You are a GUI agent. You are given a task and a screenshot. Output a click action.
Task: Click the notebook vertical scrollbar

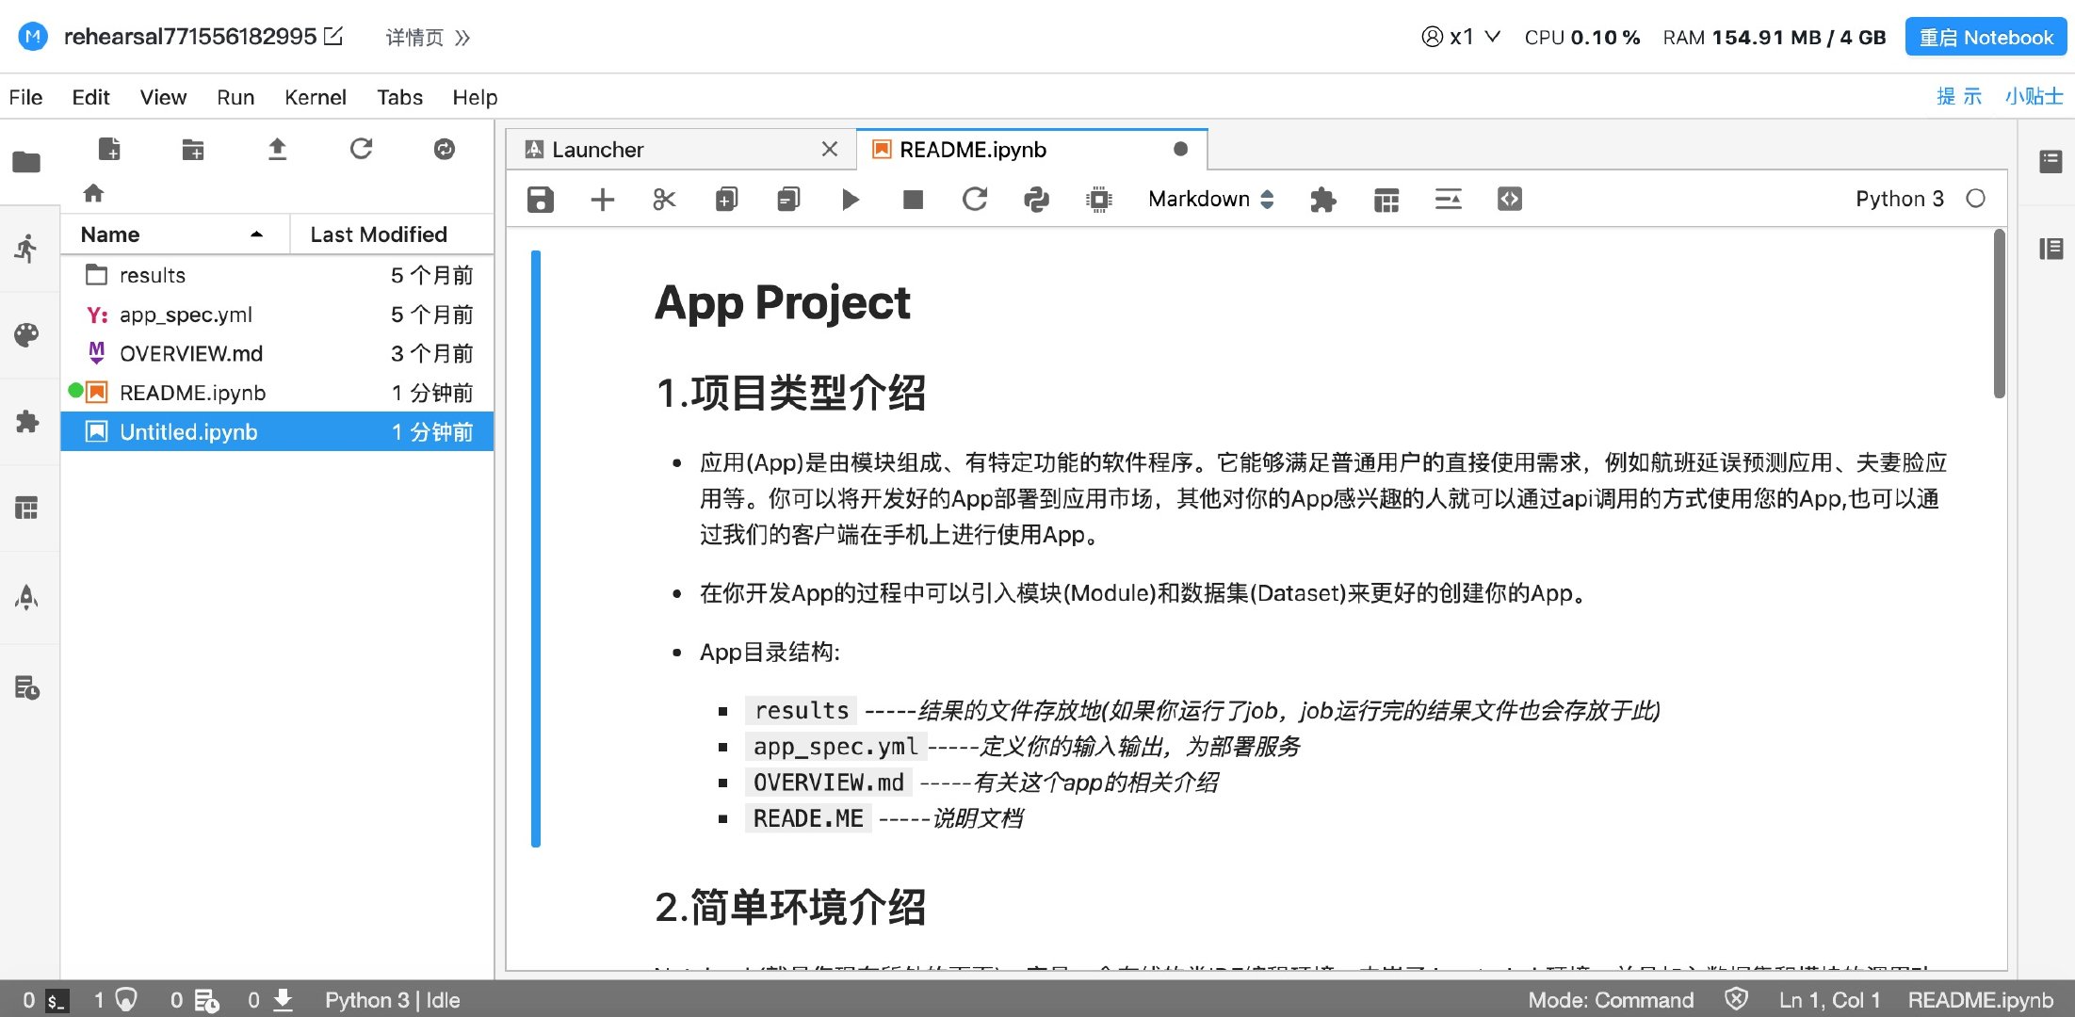(1999, 315)
